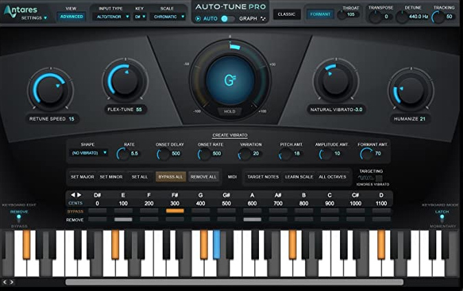Select Auto mode label
463x291 pixels.
210,19
